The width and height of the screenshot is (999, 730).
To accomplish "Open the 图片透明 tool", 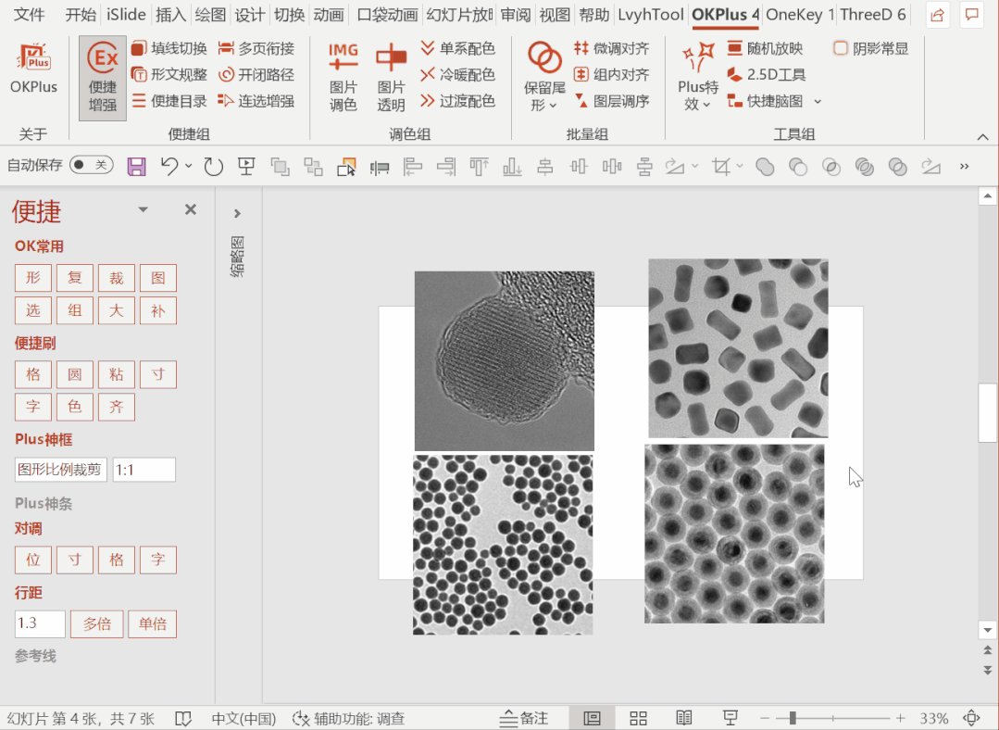I will (391, 77).
